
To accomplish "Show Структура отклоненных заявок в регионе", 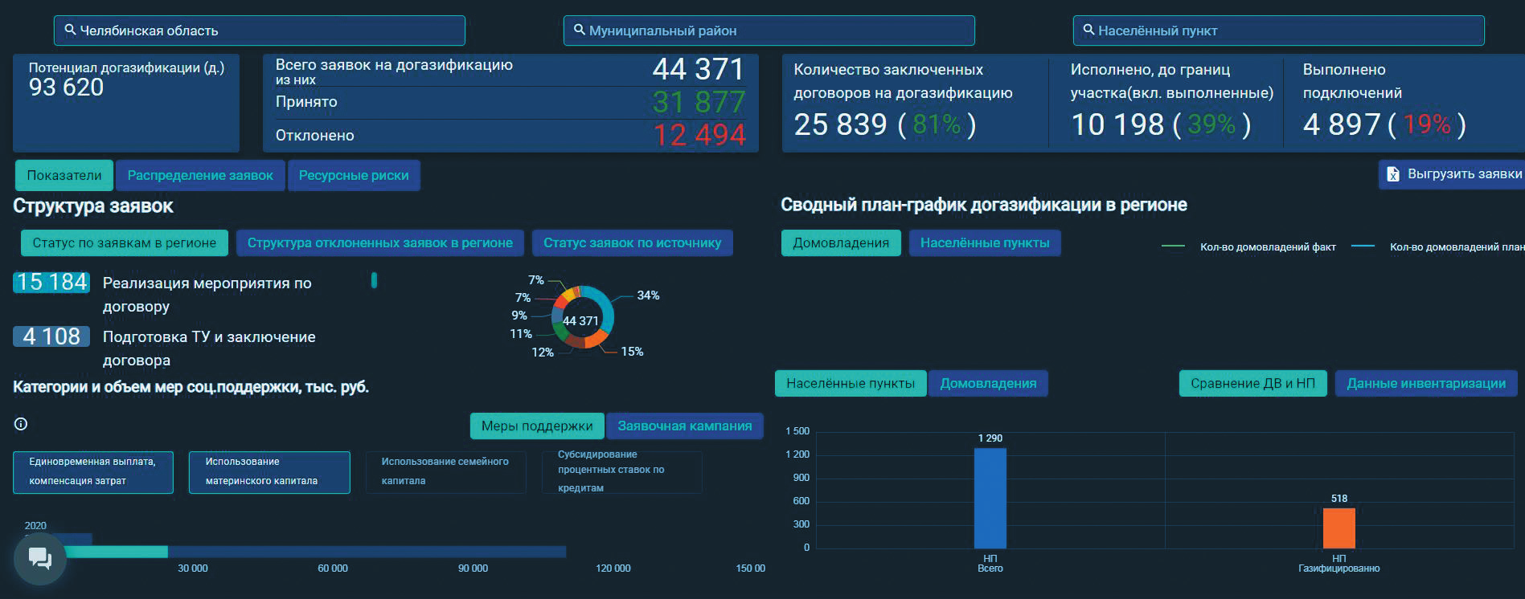I will [x=380, y=242].
